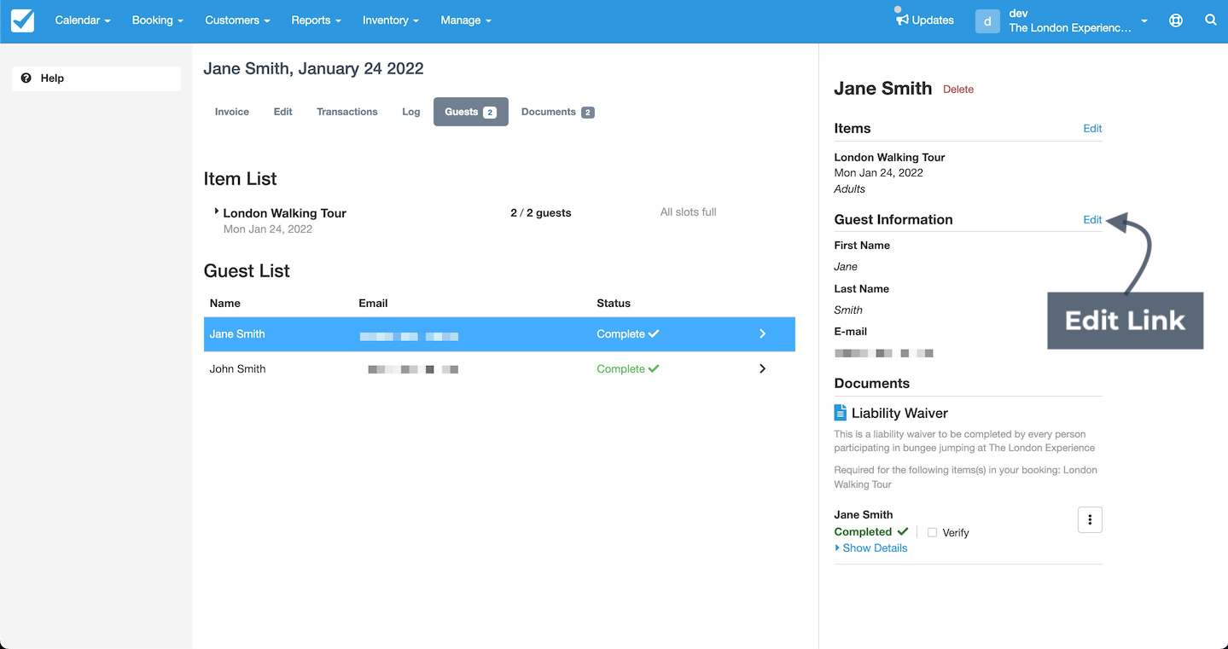Click Edit link for Items
The width and height of the screenshot is (1228, 649).
[1092, 129]
